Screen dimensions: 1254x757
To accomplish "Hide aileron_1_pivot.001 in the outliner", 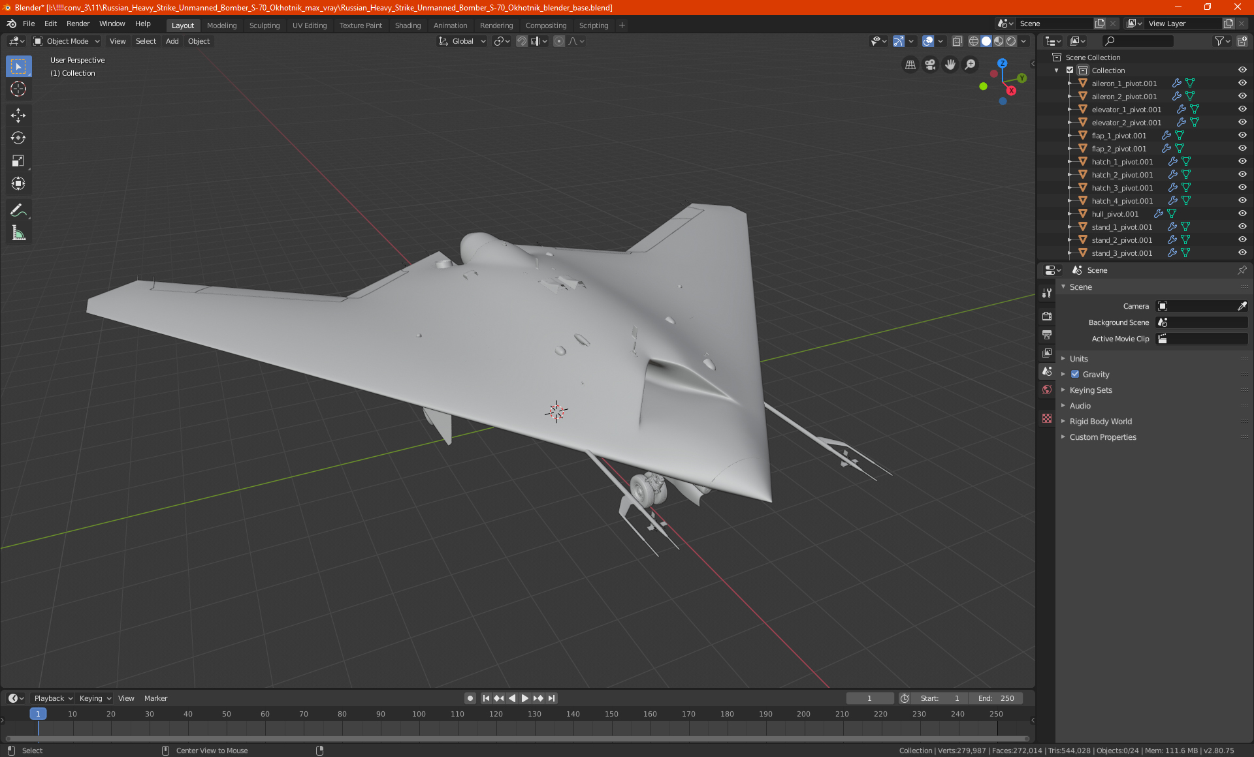I will tap(1242, 83).
